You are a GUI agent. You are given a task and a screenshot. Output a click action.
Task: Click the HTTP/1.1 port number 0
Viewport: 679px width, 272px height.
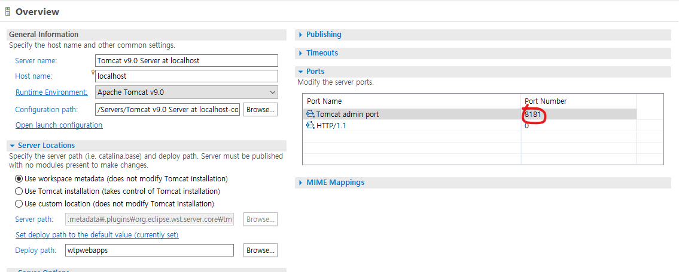pyautogui.click(x=526, y=126)
